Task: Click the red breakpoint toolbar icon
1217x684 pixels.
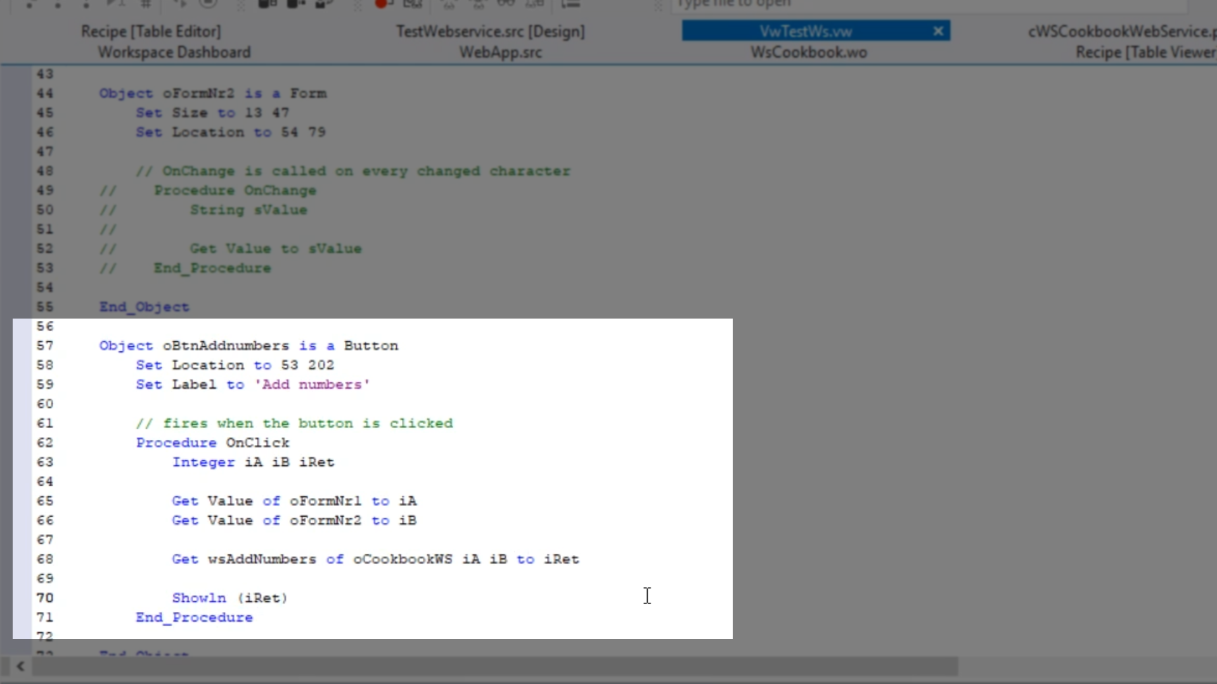Action: tap(381, 4)
